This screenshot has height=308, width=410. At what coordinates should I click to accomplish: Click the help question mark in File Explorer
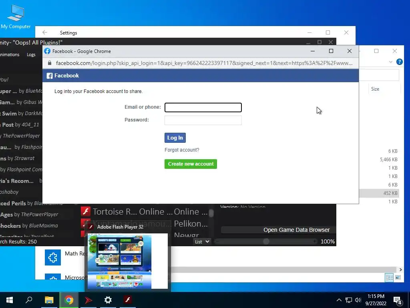point(399,62)
